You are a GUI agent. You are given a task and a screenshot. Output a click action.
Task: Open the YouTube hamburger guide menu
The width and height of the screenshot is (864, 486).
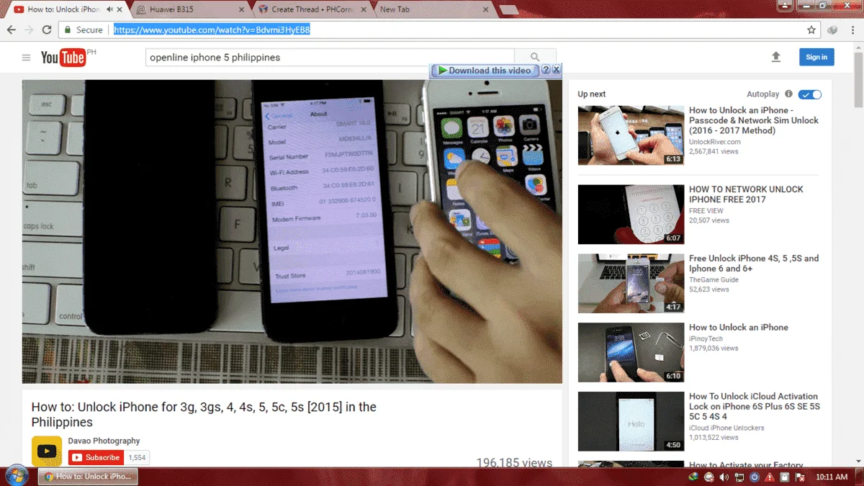click(x=27, y=58)
